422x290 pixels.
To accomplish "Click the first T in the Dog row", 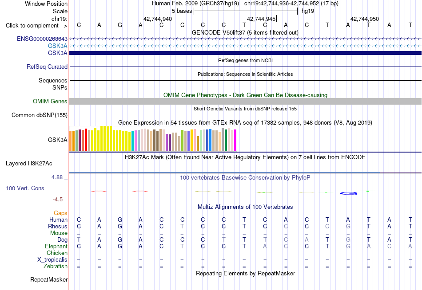I will 79,239.
